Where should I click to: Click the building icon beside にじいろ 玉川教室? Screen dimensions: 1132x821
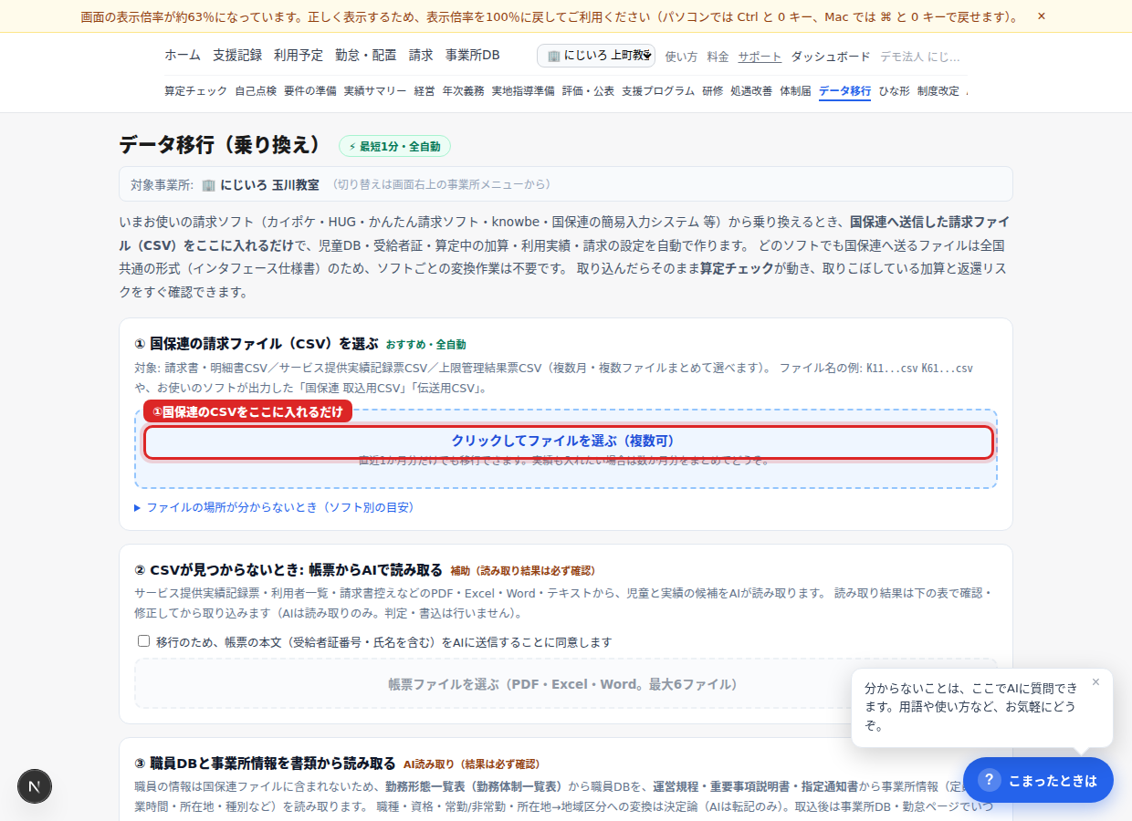[208, 184]
